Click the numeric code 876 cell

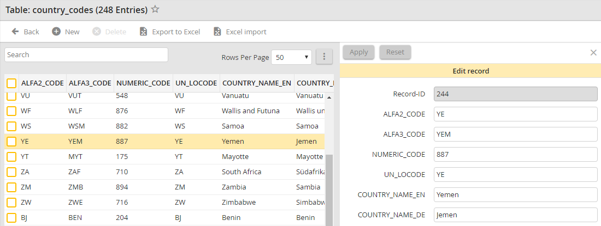coord(122,111)
